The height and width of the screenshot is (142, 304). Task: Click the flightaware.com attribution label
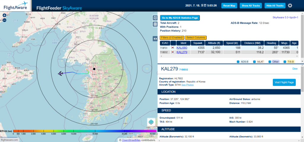[x=9, y=140]
